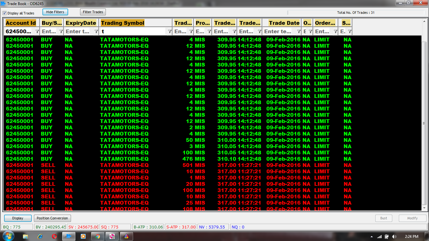Click the Filter Trades button
Screen dimensions: 429x241
(x=93, y=12)
